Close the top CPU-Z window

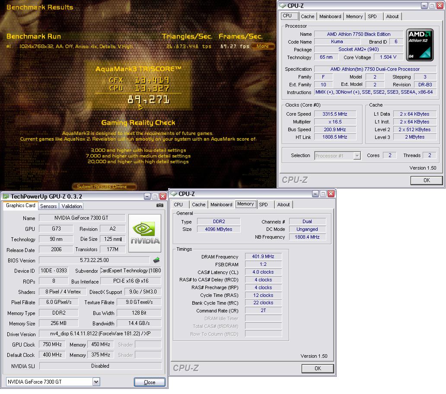[x=440, y=6]
